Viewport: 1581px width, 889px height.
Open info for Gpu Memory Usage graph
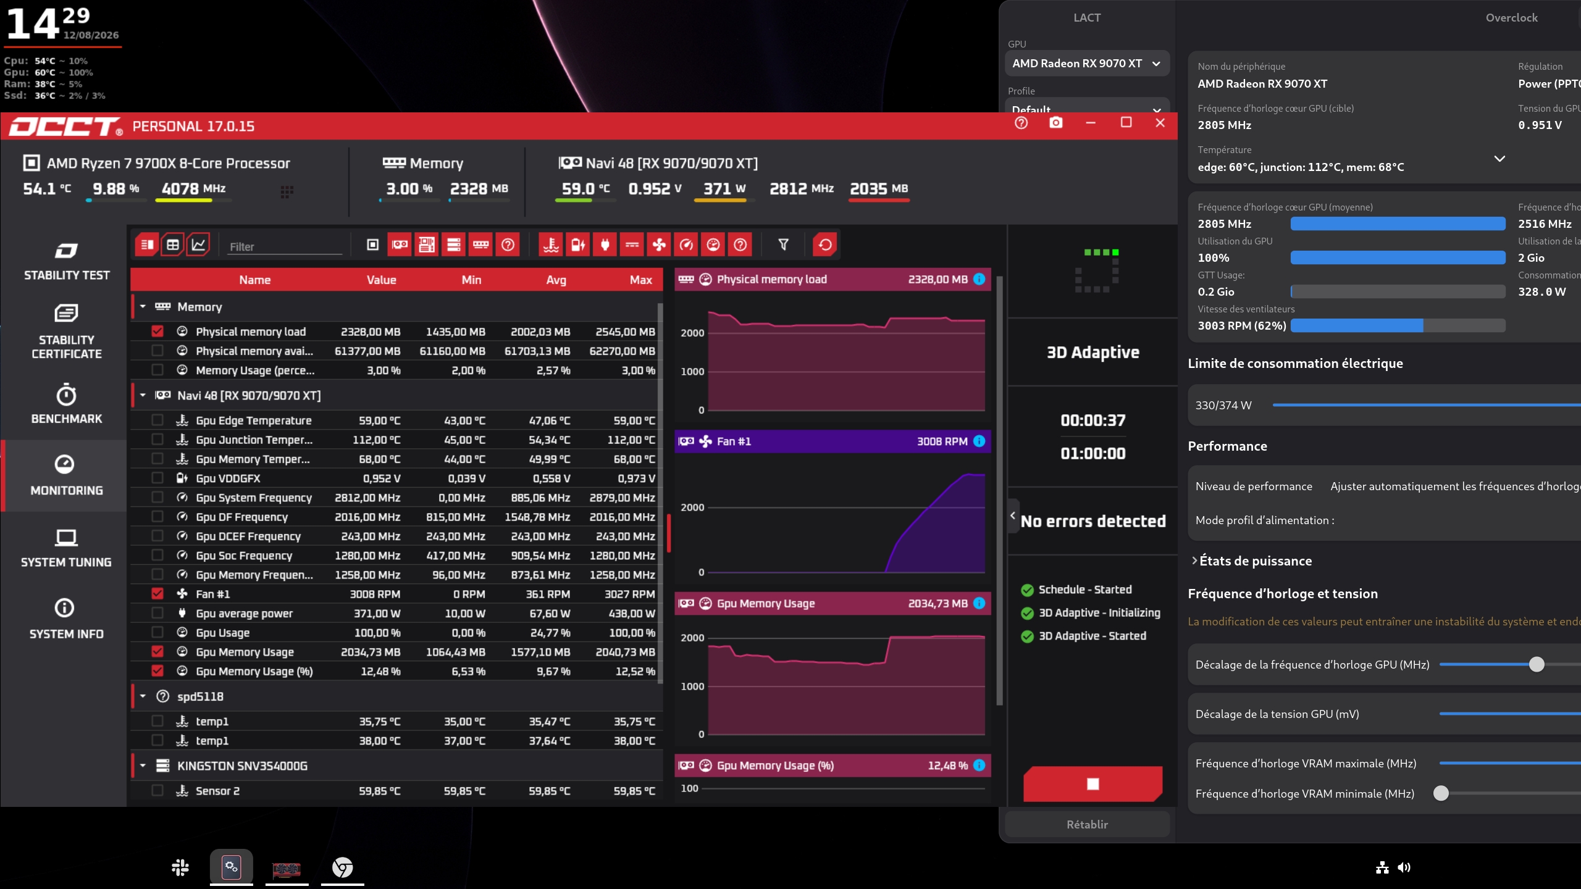tap(979, 603)
